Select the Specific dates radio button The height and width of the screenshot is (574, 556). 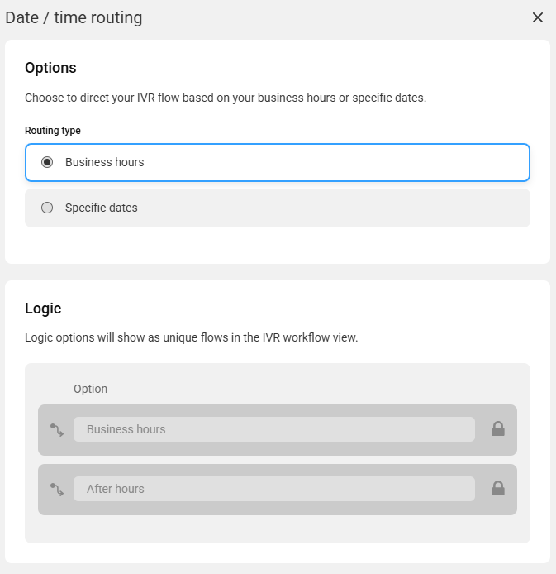(47, 208)
